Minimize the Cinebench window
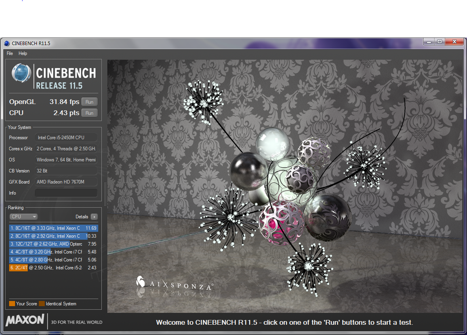The width and height of the screenshot is (467, 335). coord(429,42)
